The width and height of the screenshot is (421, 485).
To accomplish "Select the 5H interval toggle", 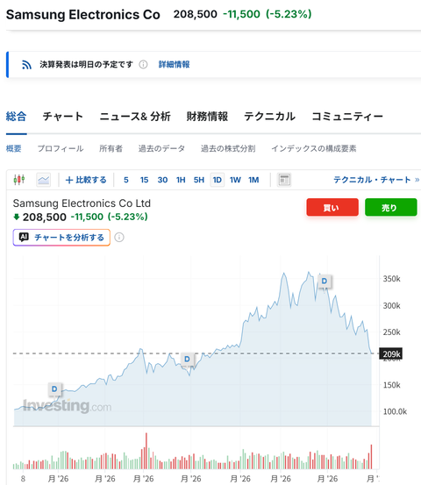I will 199,180.
